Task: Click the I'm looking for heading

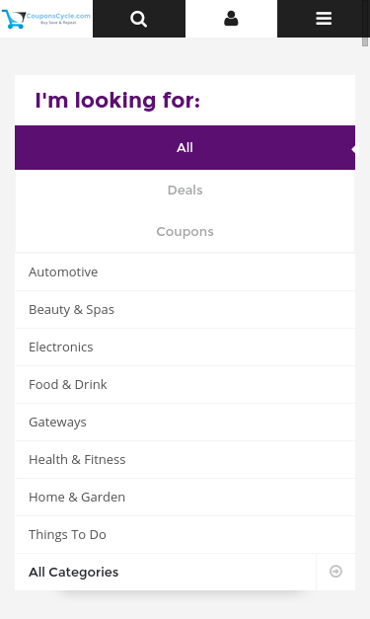Action: pos(117,101)
